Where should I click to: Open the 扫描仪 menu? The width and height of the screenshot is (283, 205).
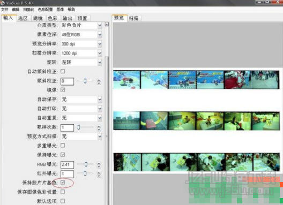pyautogui.click(x=28, y=10)
